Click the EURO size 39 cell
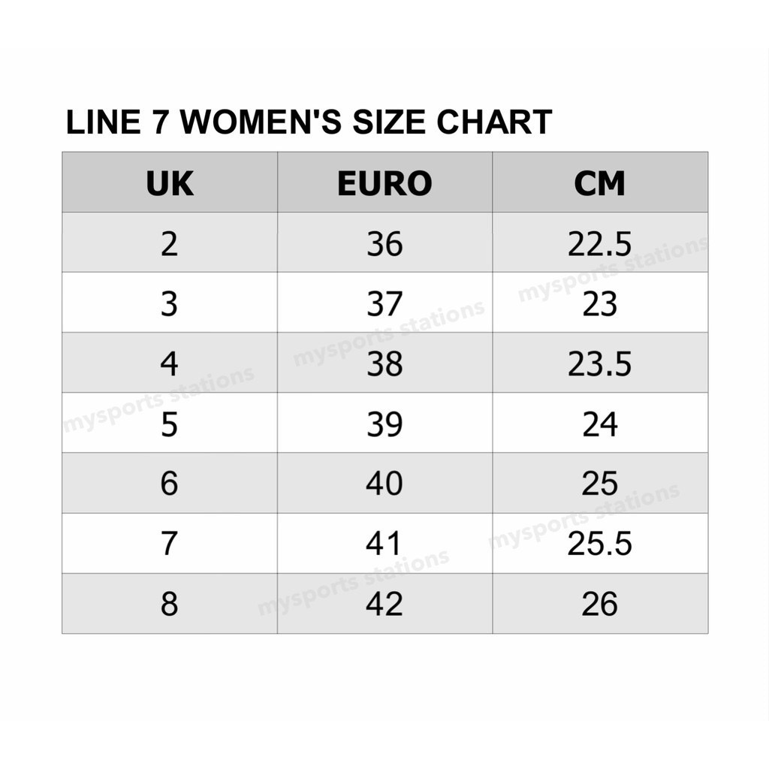Image resolution: width=769 pixels, height=769 pixels. (384, 424)
